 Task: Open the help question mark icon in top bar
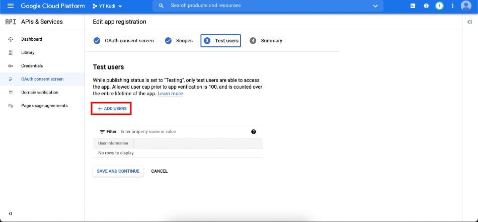tap(426, 6)
